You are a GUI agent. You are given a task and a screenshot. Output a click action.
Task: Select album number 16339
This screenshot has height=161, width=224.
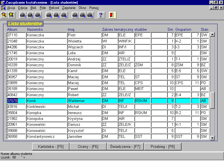point(16,65)
